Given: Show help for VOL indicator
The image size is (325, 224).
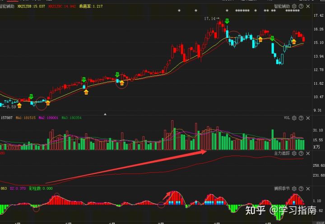Looking at the screenshot, I should point(301,118).
